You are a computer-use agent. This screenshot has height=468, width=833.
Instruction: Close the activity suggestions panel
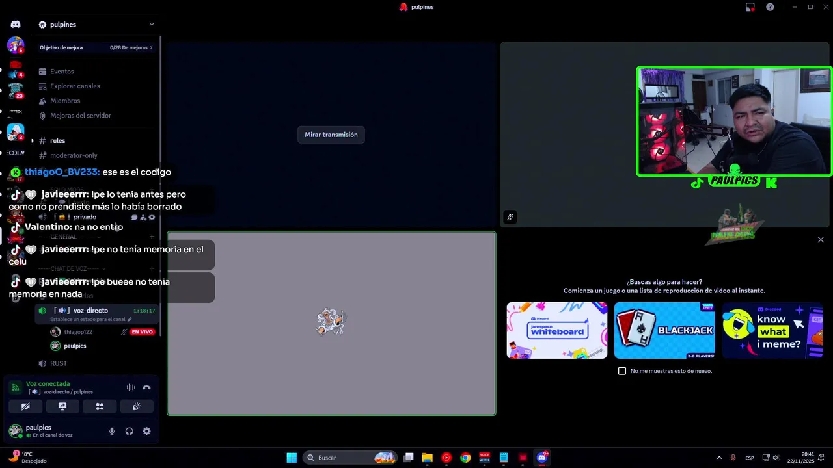coord(821,240)
